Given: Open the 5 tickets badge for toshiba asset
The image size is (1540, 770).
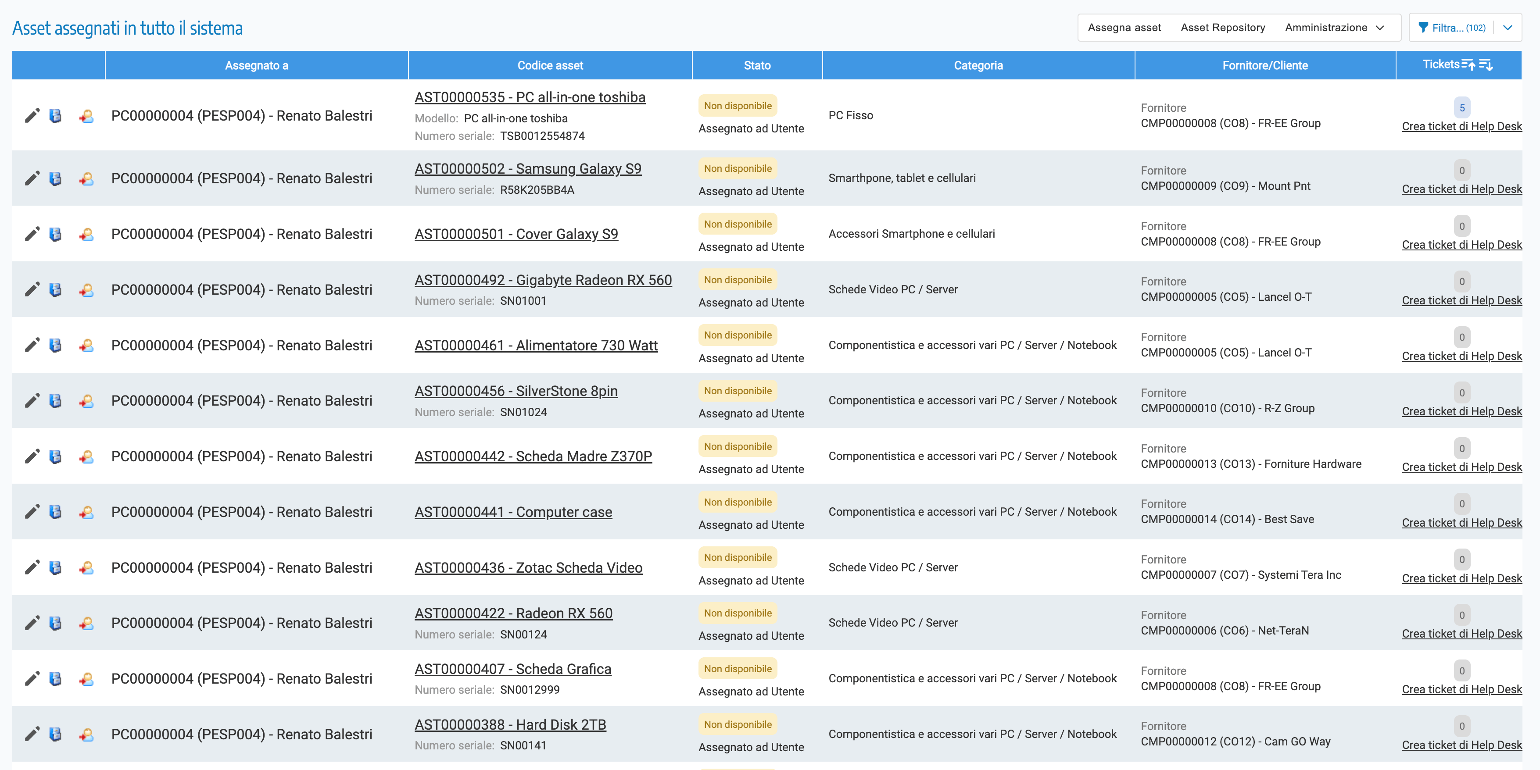Looking at the screenshot, I should [x=1462, y=108].
